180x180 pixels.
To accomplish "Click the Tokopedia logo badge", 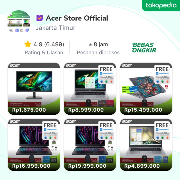I will [161, 5].
